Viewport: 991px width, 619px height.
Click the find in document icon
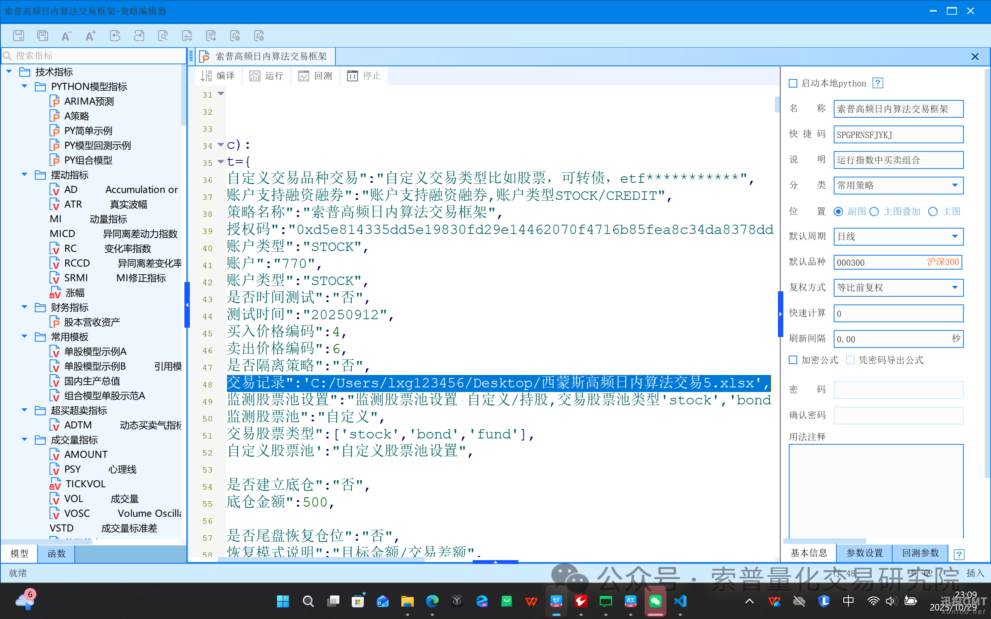(163, 36)
